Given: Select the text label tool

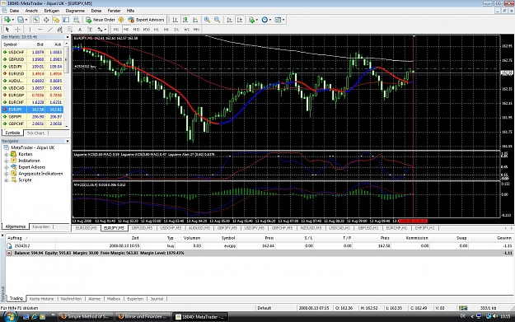Looking at the screenshot, I should click(x=90, y=29).
